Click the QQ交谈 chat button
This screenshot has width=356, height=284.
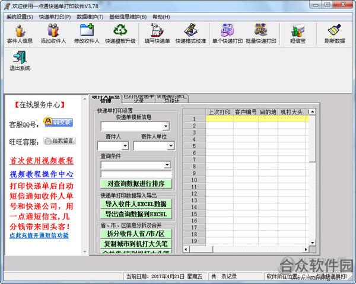pos(58,122)
